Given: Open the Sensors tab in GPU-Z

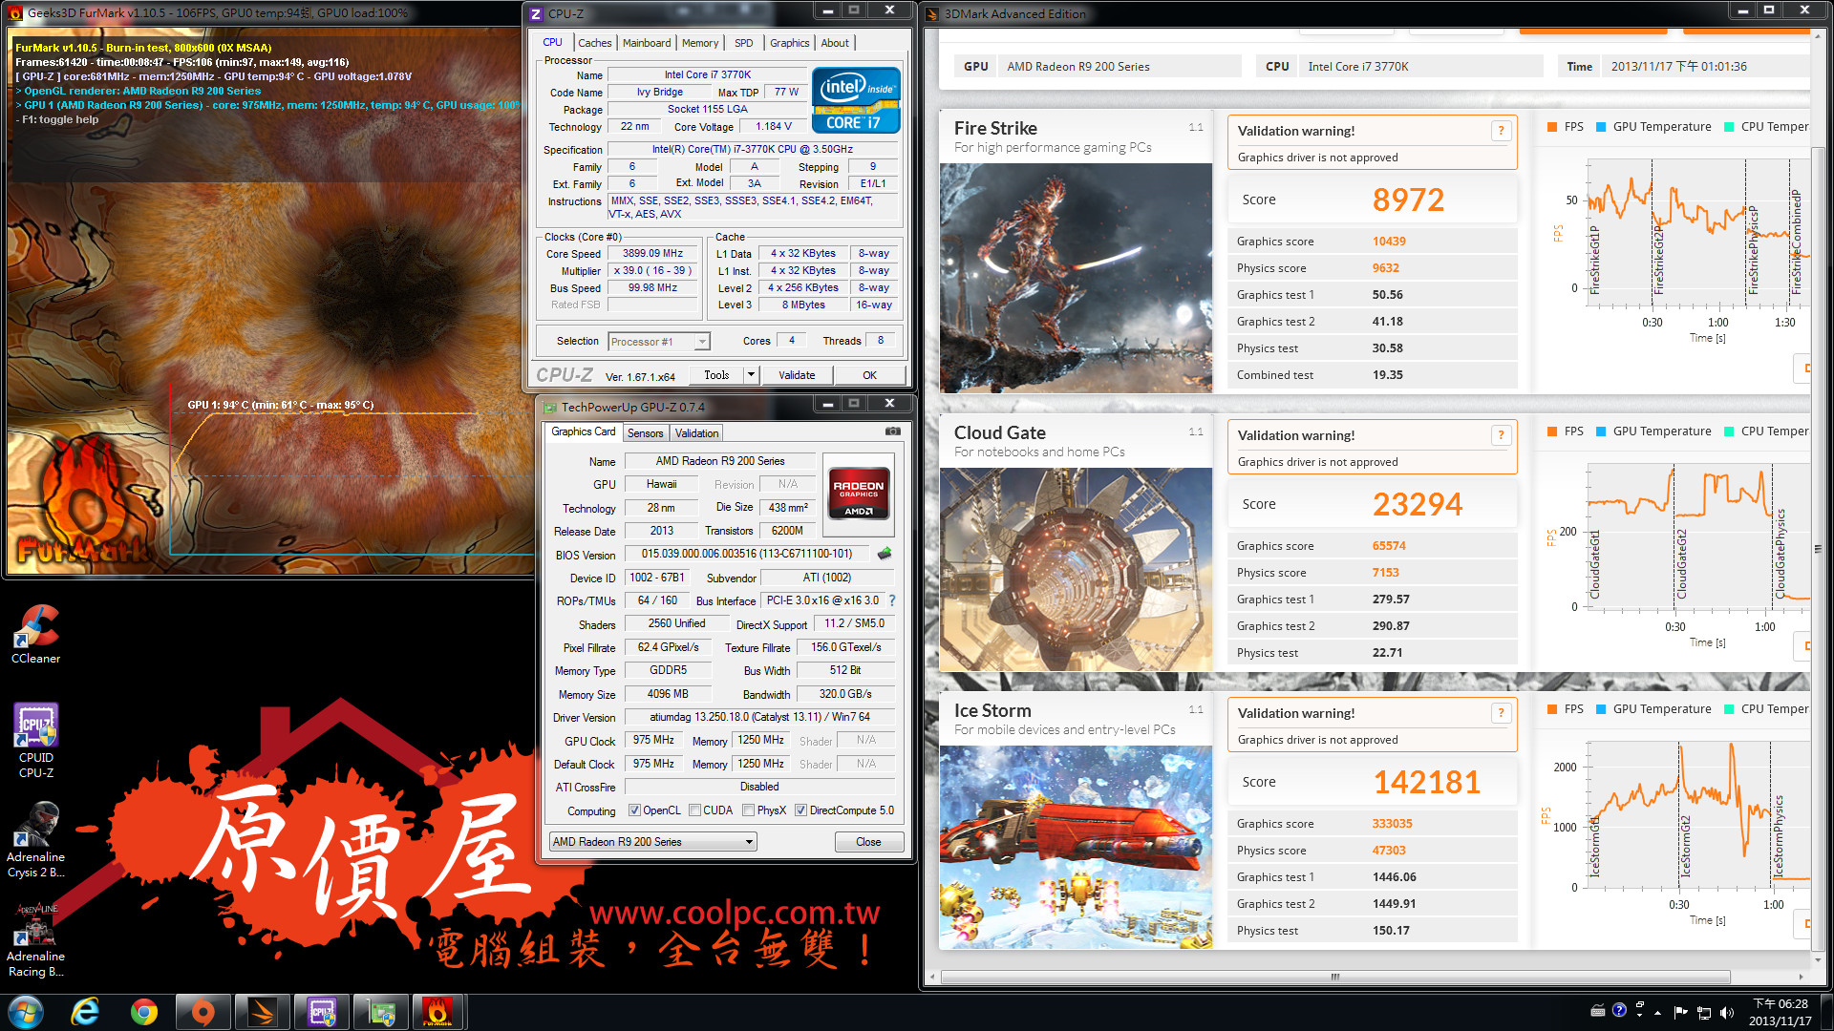Looking at the screenshot, I should click(645, 433).
